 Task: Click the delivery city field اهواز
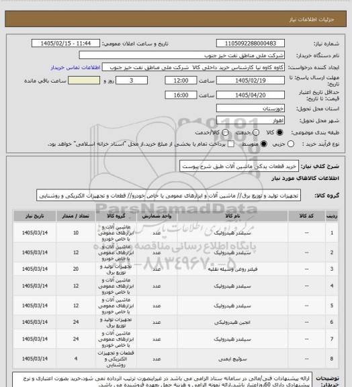[251, 120]
